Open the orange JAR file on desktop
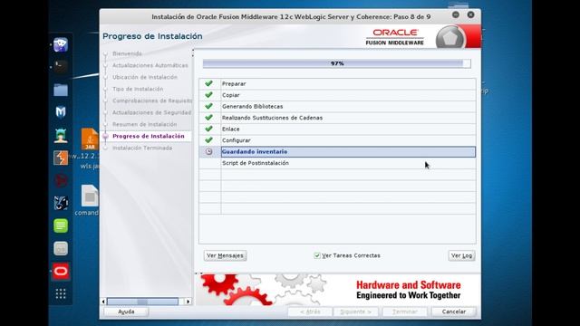The width and height of the screenshot is (580, 326). (x=90, y=139)
